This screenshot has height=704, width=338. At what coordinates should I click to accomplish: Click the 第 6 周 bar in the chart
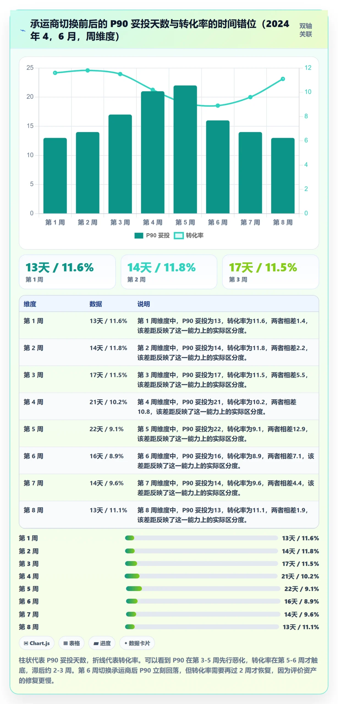coord(218,167)
